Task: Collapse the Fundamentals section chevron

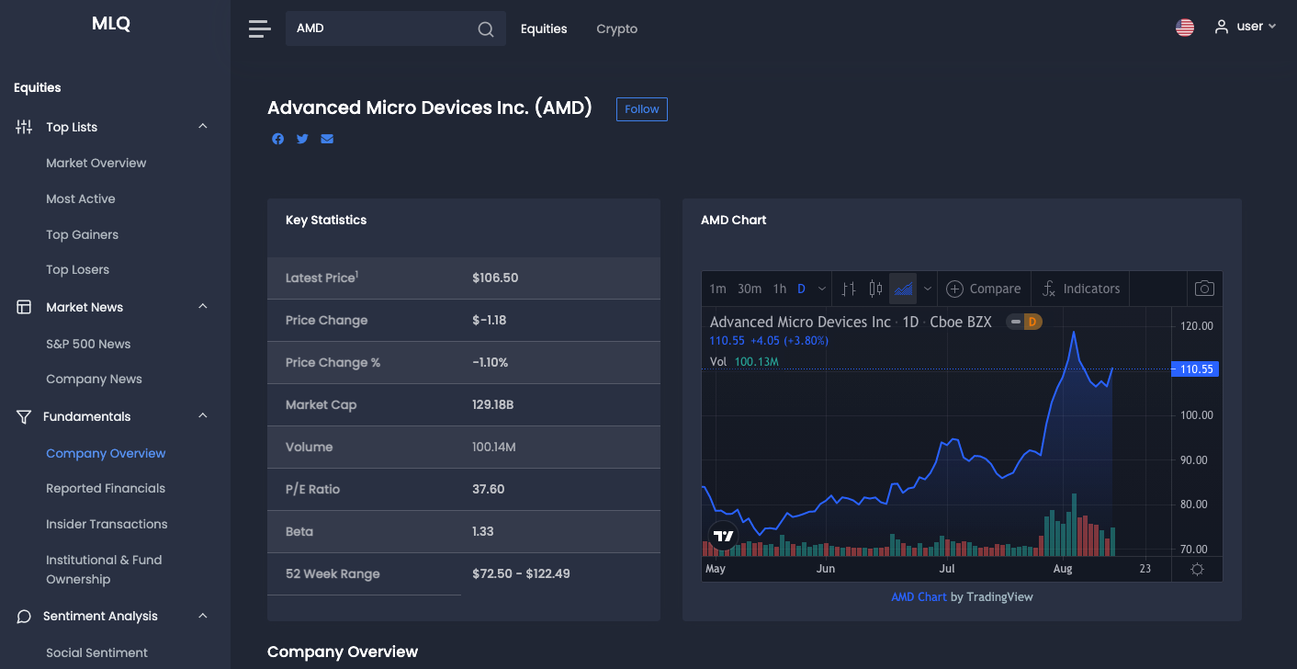Action: [203, 416]
